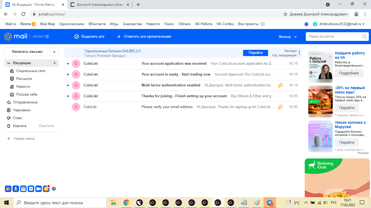This screenshot has height=208, width=371.
Task: Open the Mail.ru Cloud app icon
Action: pyautogui.click(x=8, y=189)
